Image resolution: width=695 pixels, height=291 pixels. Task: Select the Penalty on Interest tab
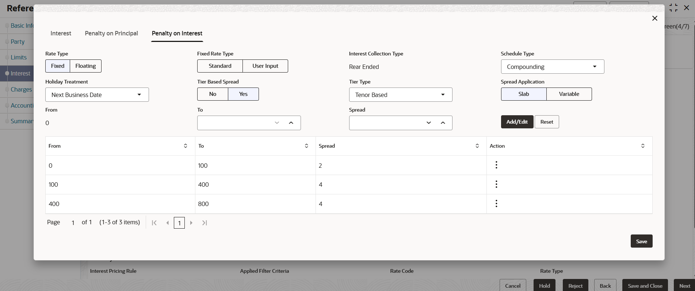(177, 34)
